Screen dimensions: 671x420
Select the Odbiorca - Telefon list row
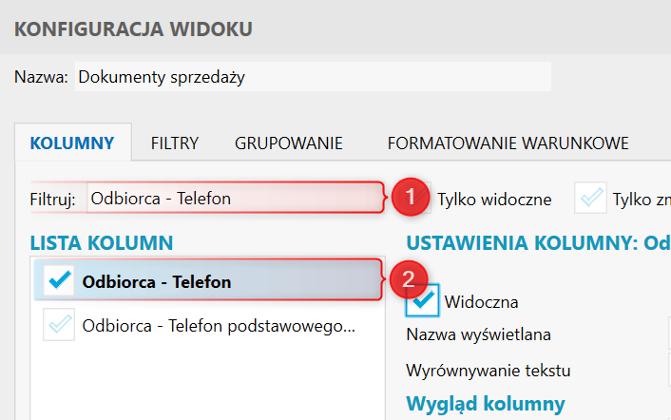tap(207, 281)
